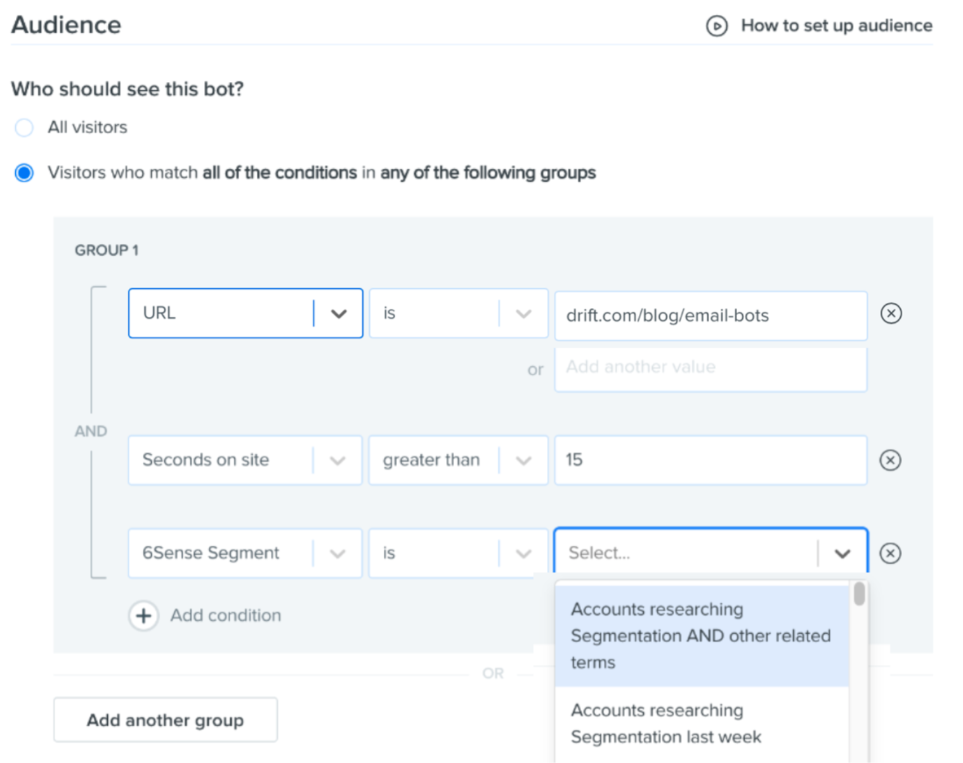Click the 'Who should see this bot?' text
The image size is (963, 763).
128,89
